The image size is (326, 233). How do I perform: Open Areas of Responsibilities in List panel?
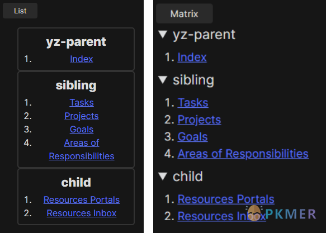[82, 150]
